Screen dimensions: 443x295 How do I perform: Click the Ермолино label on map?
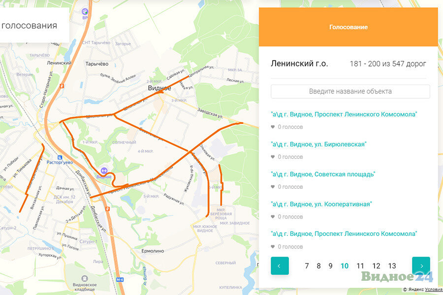coord(153,251)
